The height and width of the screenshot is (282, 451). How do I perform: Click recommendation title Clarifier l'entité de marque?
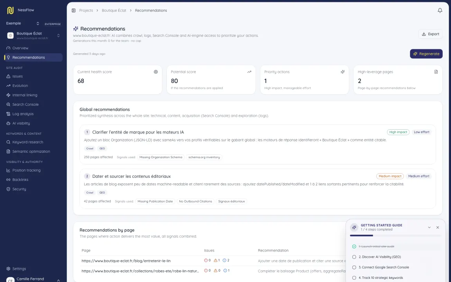coord(138,132)
